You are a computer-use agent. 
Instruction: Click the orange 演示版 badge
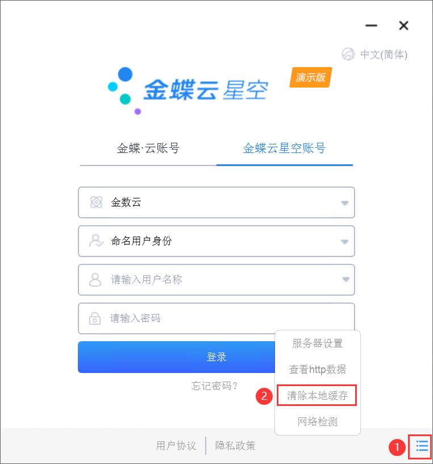point(311,77)
